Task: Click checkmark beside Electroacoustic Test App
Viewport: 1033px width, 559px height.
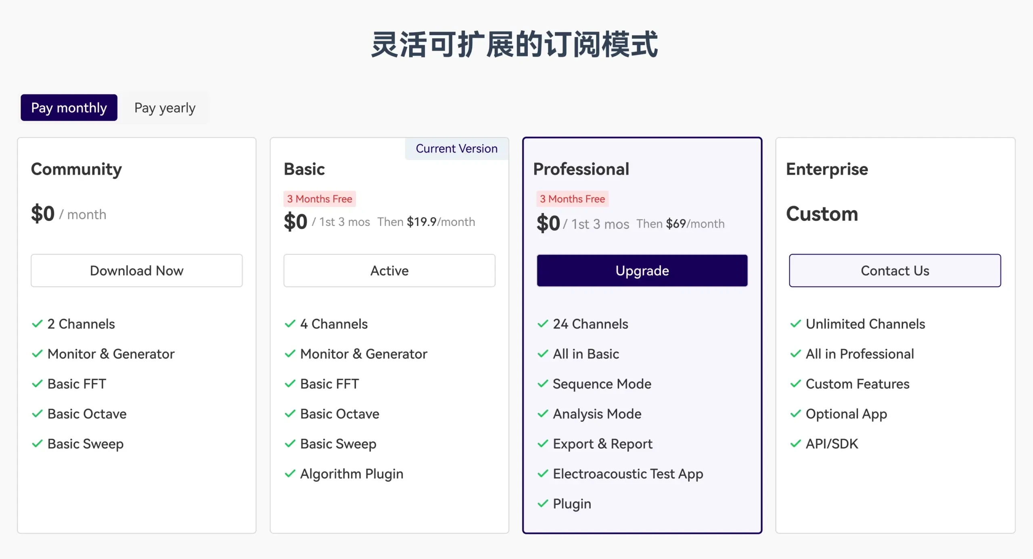Action: click(543, 473)
